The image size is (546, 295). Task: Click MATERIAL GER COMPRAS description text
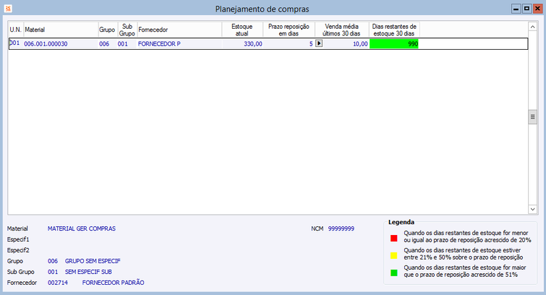[x=81, y=229]
